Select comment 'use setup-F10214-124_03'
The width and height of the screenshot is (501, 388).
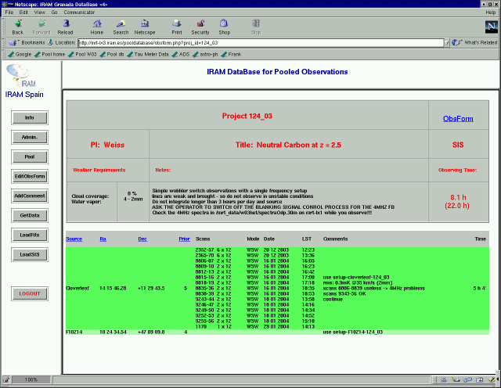coord(353,332)
